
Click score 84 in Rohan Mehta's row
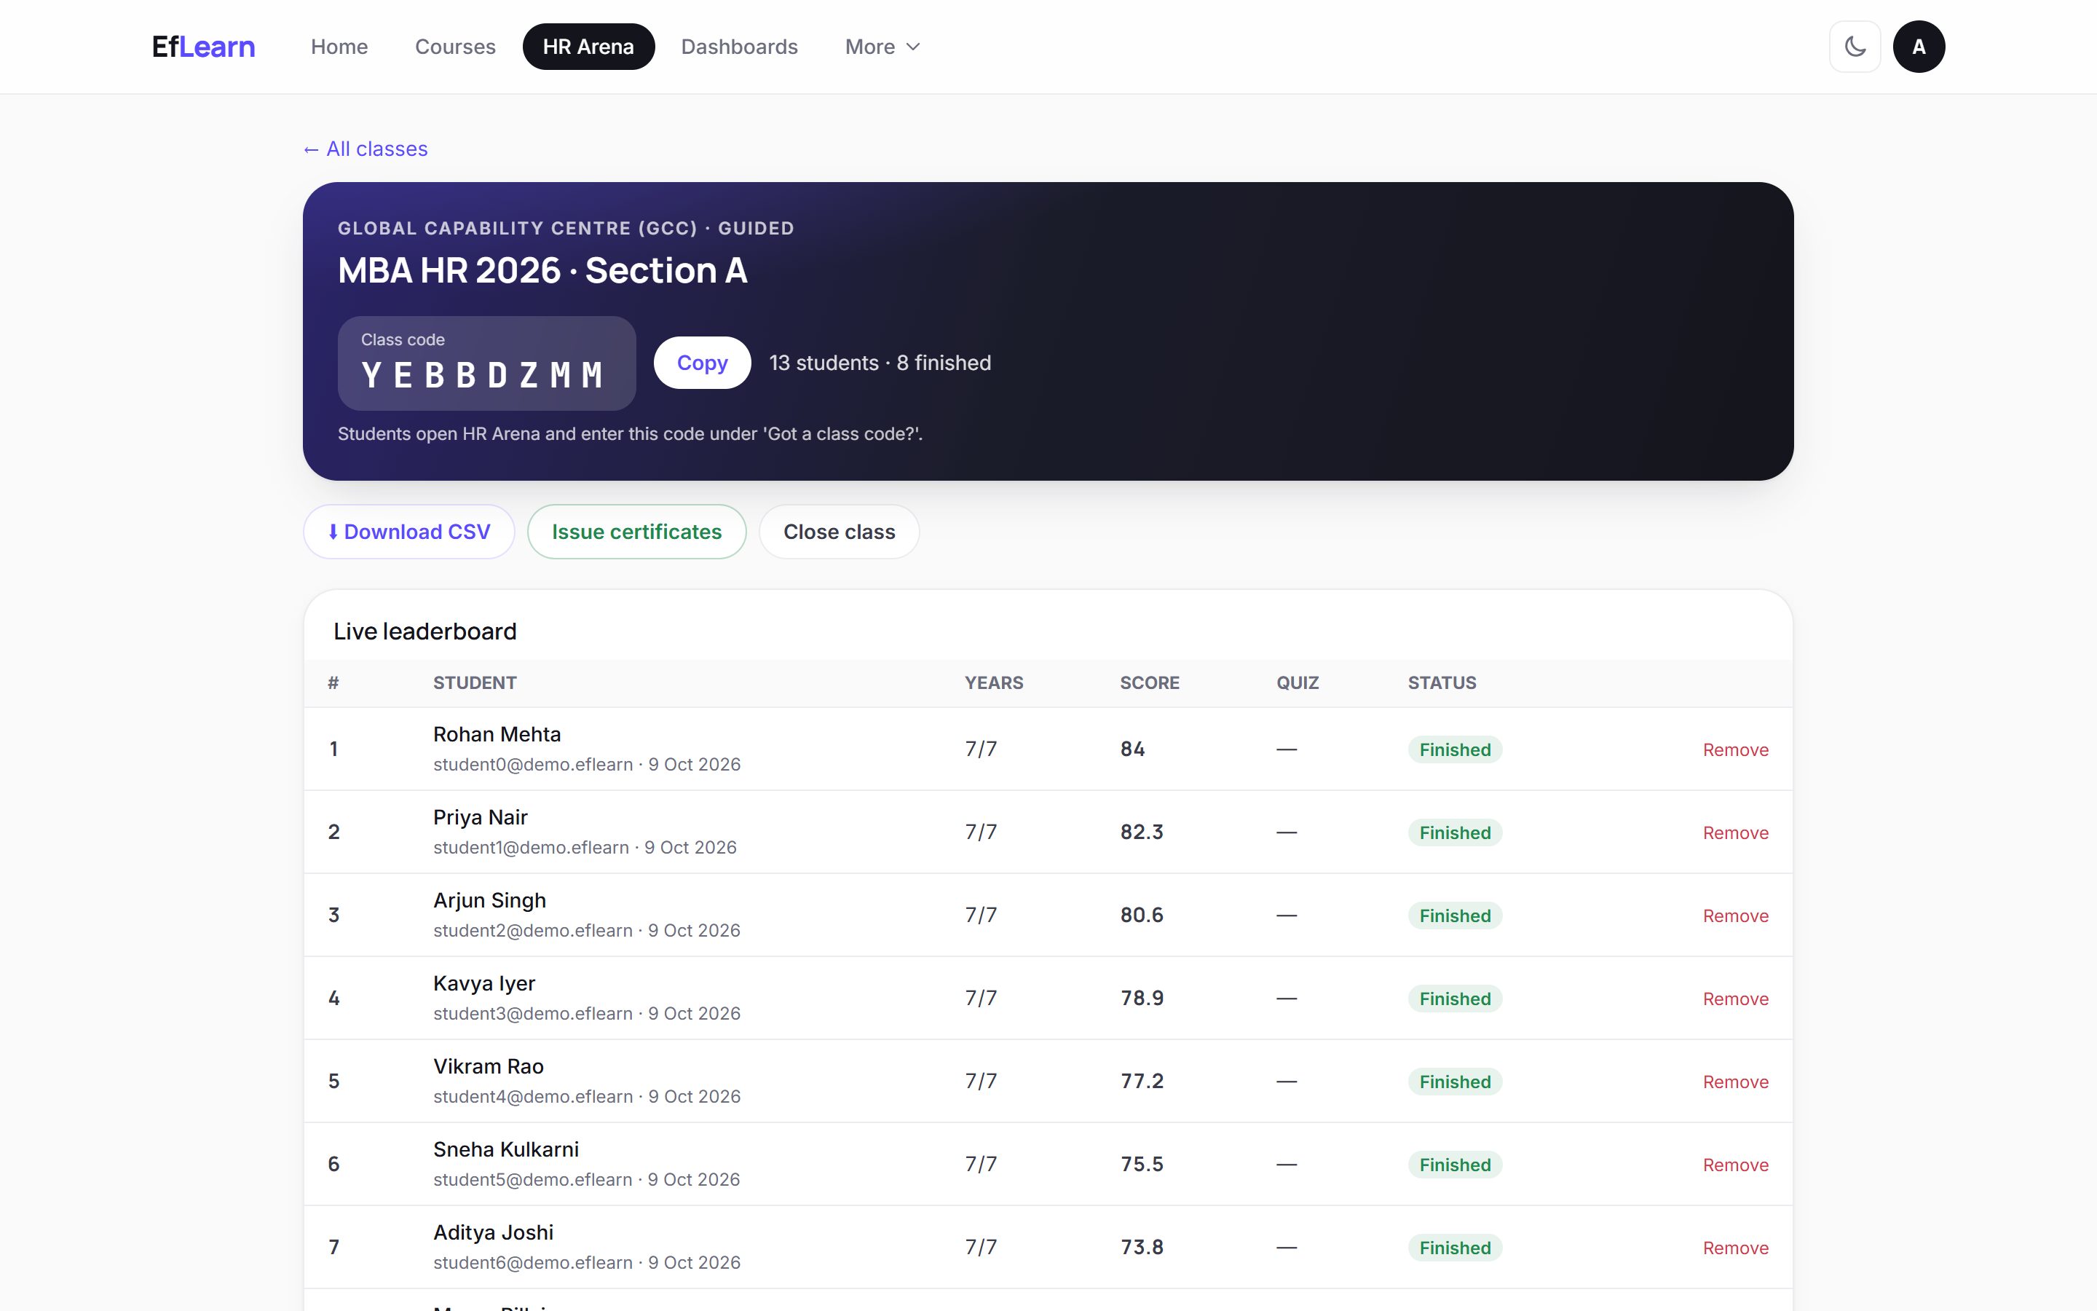[1132, 748]
